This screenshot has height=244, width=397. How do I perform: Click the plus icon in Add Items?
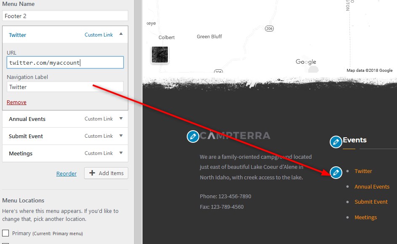click(92, 173)
